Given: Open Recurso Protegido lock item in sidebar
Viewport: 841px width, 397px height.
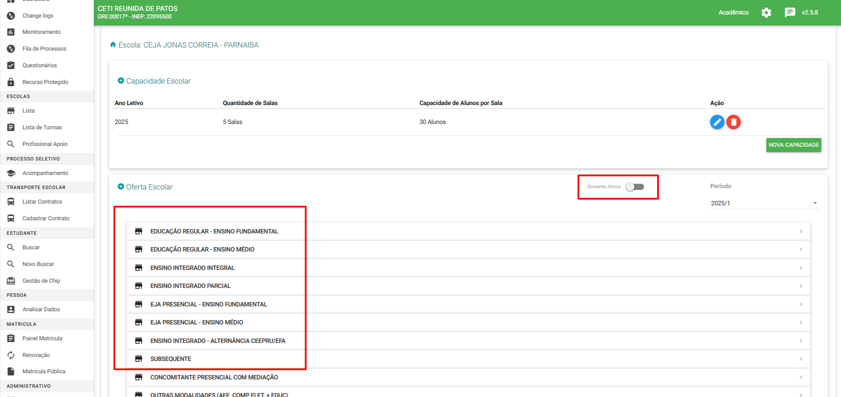Looking at the screenshot, I should click(45, 82).
